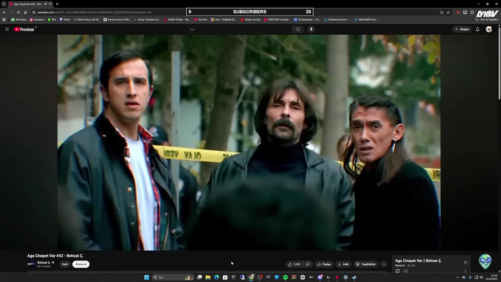Subscribe with the 'Abone ol' button

tap(81, 264)
